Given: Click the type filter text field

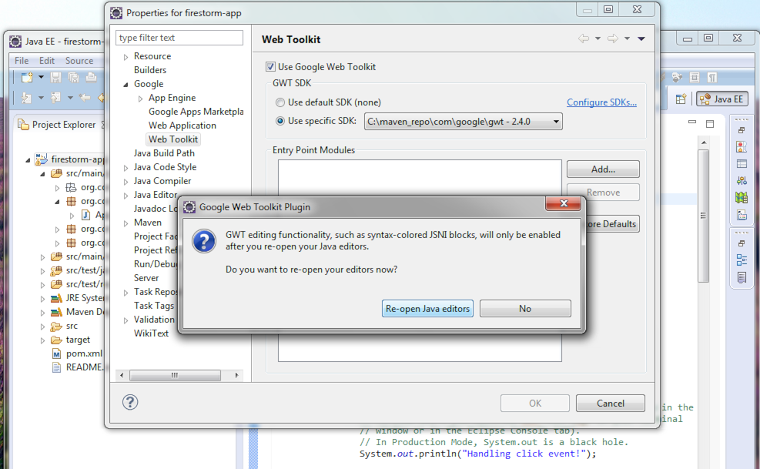Looking at the screenshot, I should tap(179, 38).
